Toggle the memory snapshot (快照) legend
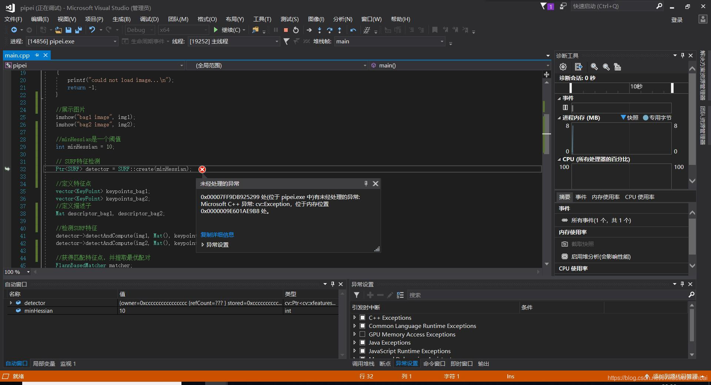711x385 pixels. pos(630,117)
